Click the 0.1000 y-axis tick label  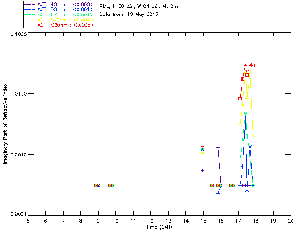(x=18, y=34)
